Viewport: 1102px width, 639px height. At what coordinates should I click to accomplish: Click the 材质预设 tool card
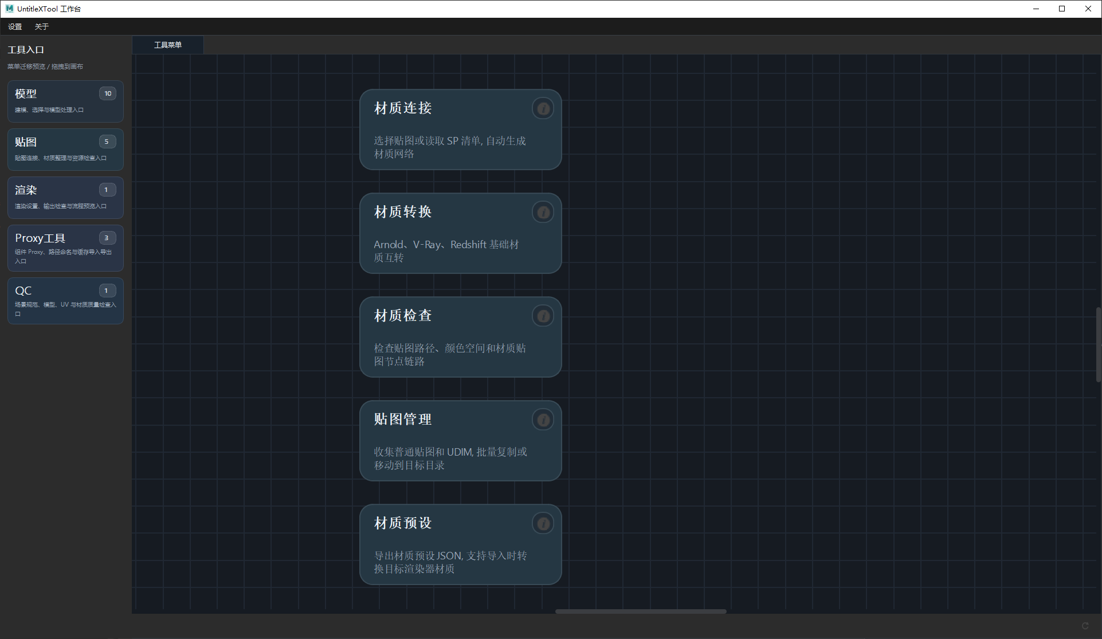[460, 544]
